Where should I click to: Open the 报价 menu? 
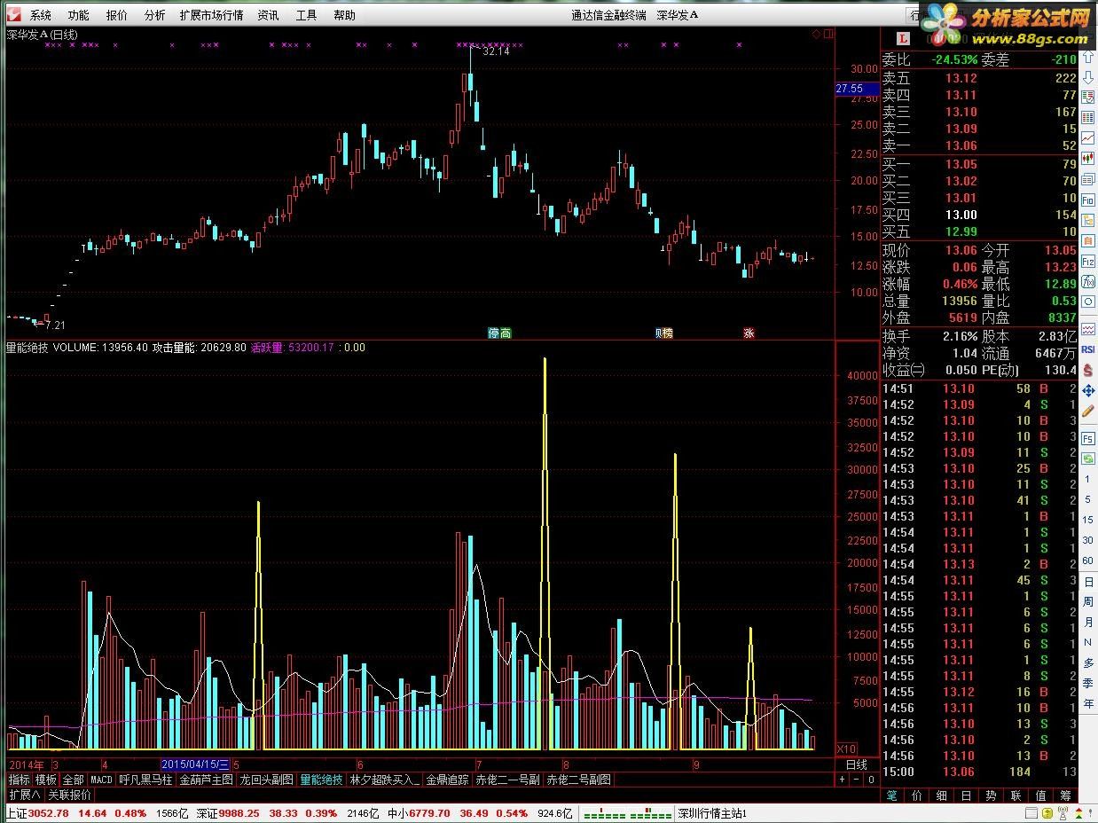[116, 15]
